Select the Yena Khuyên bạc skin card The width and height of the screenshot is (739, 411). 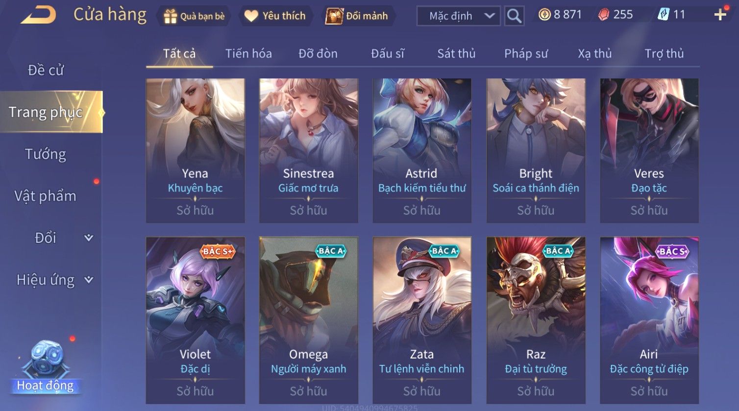[x=195, y=151]
